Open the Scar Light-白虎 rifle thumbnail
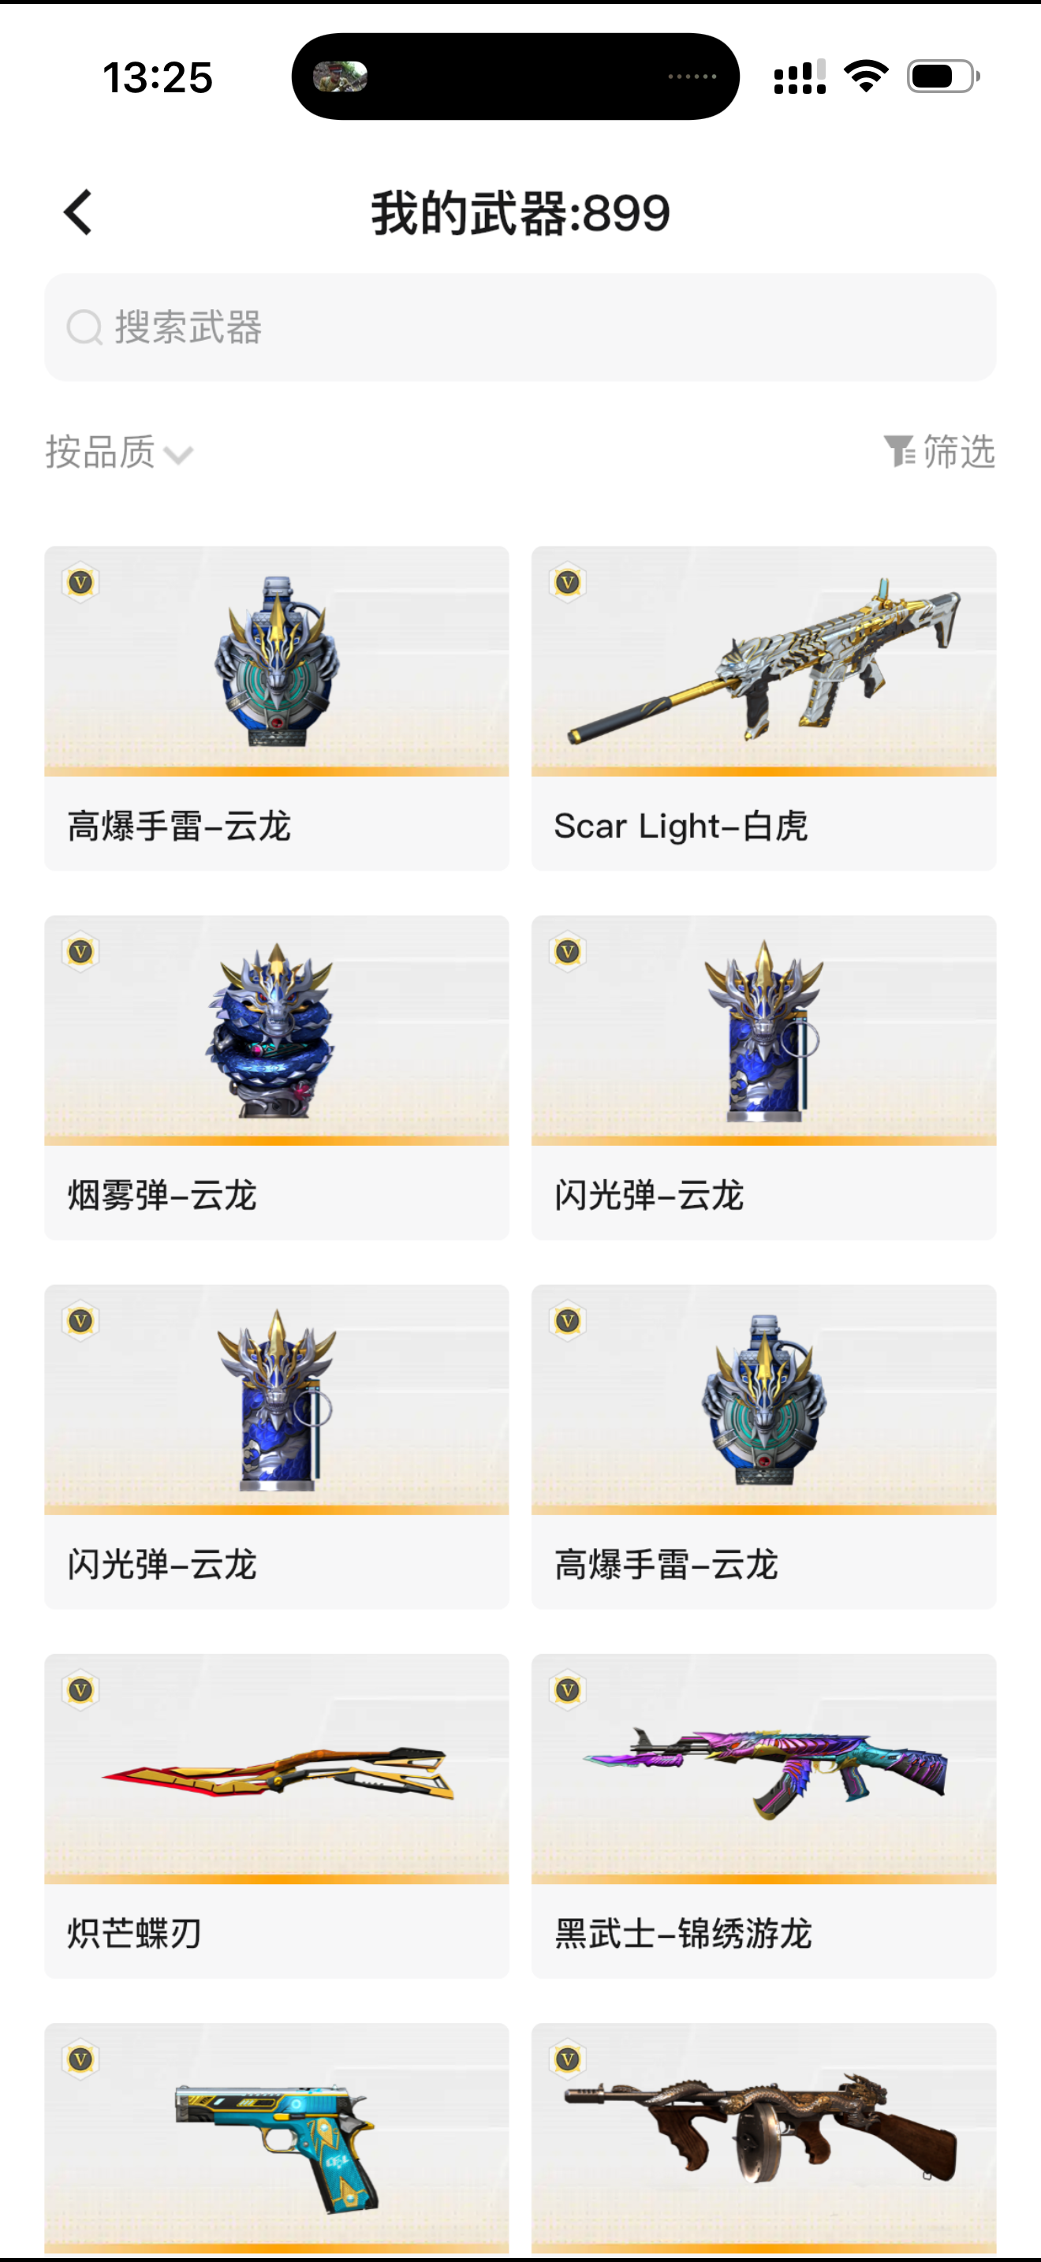This screenshot has width=1041, height=2262. 763,661
